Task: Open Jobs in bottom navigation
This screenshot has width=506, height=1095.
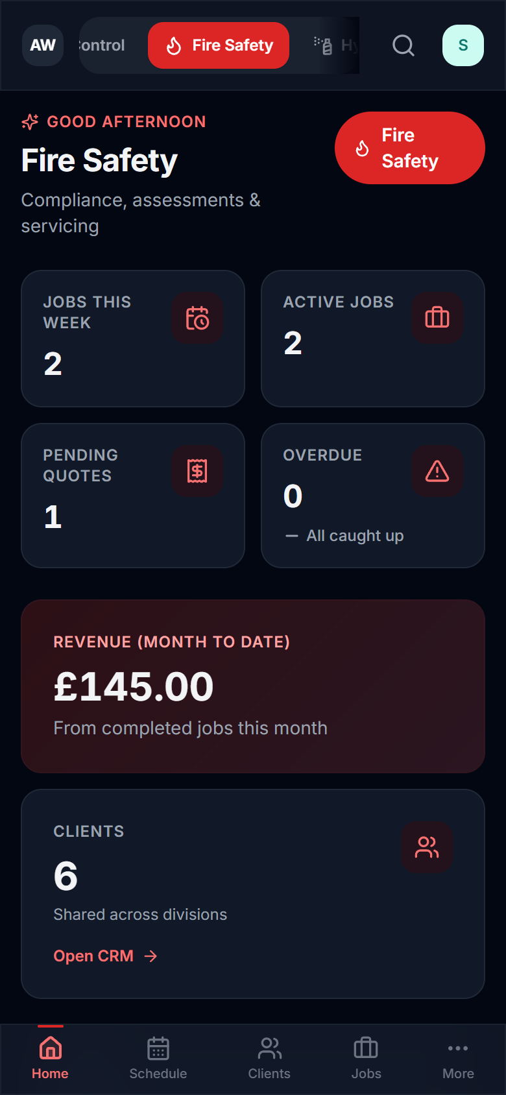Action: point(366,1059)
